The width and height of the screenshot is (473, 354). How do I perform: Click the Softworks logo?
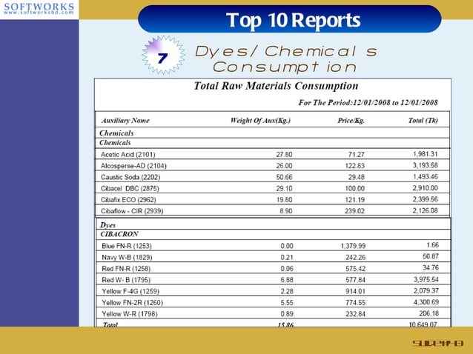39,8
